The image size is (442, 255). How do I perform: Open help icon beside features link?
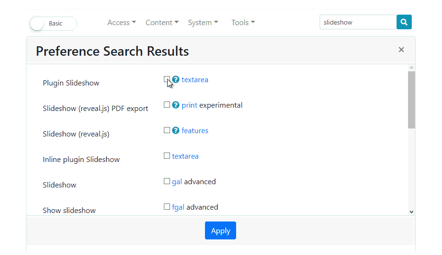tap(176, 130)
